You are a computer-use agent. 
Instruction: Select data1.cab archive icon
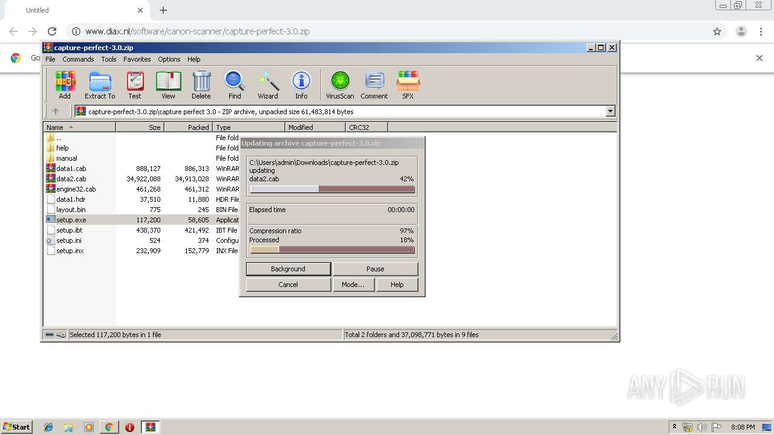click(51, 168)
